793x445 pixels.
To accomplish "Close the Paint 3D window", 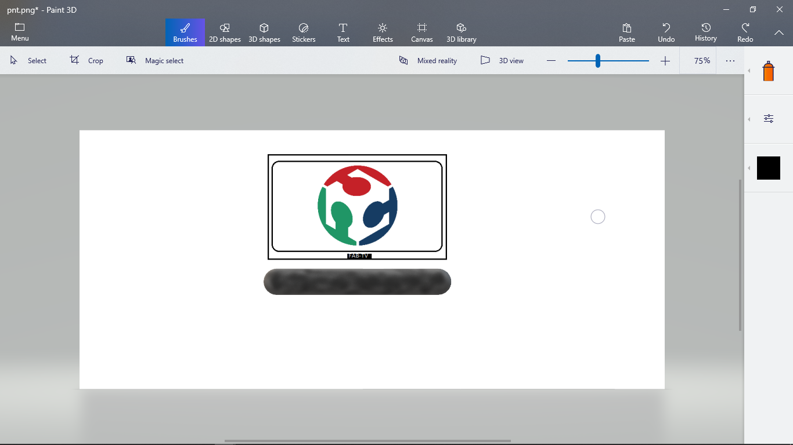I will tap(780, 9).
